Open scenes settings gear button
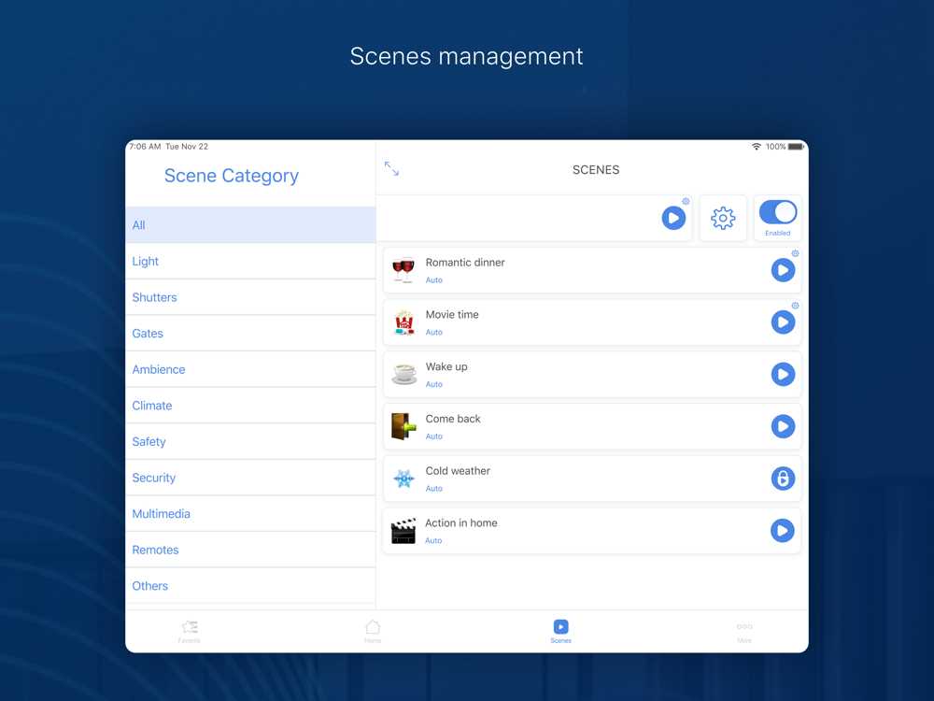 tap(723, 218)
